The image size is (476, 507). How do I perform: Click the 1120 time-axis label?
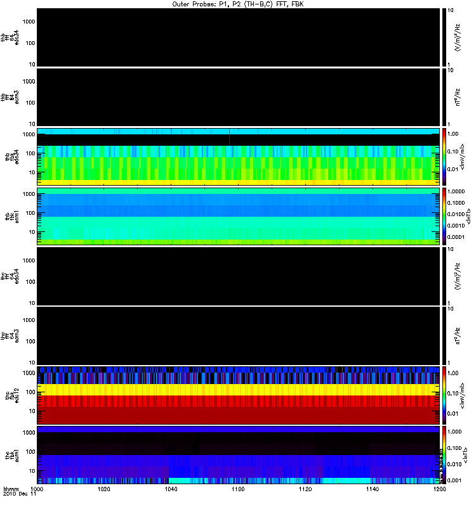click(305, 489)
